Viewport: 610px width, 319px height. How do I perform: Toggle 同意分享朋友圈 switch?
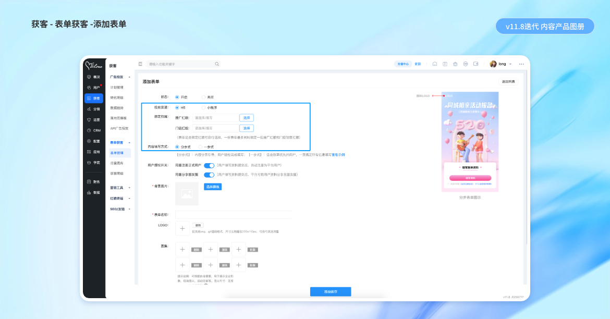click(209, 175)
